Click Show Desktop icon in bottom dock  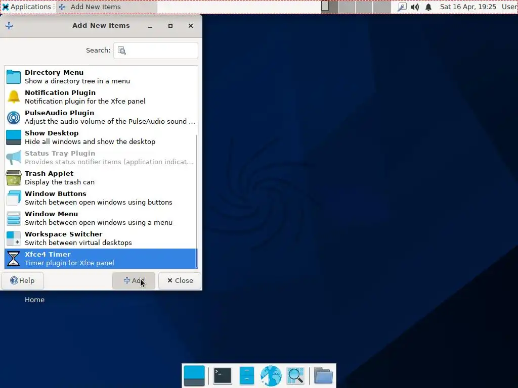point(194,375)
